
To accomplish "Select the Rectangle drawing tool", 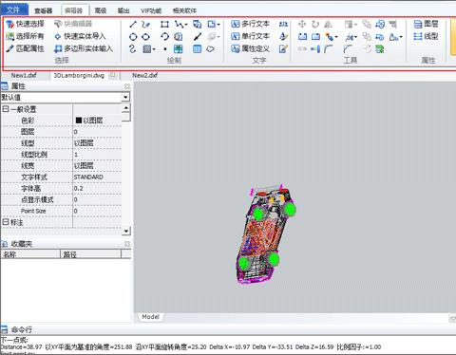I will tap(164, 25).
